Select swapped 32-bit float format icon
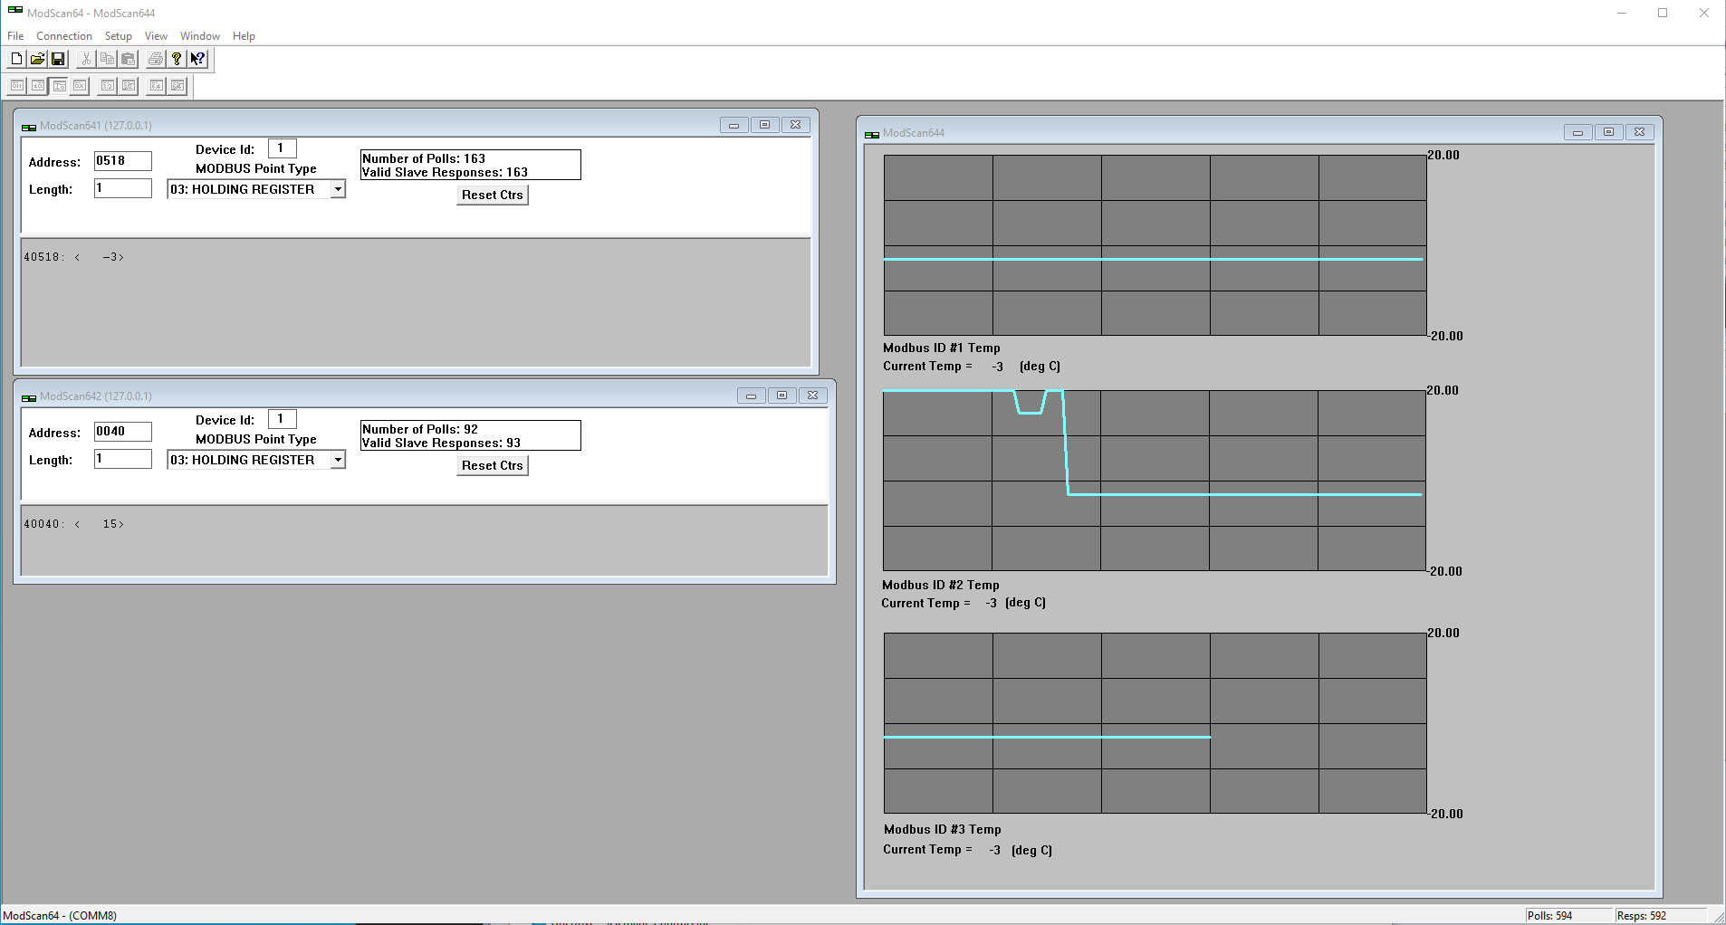The height and width of the screenshot is (925, 1726). tap(129, 86)
